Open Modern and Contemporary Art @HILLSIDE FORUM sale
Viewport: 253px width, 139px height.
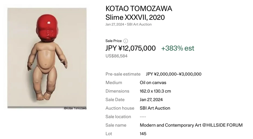pyautogui.click(x=191, y=125)
